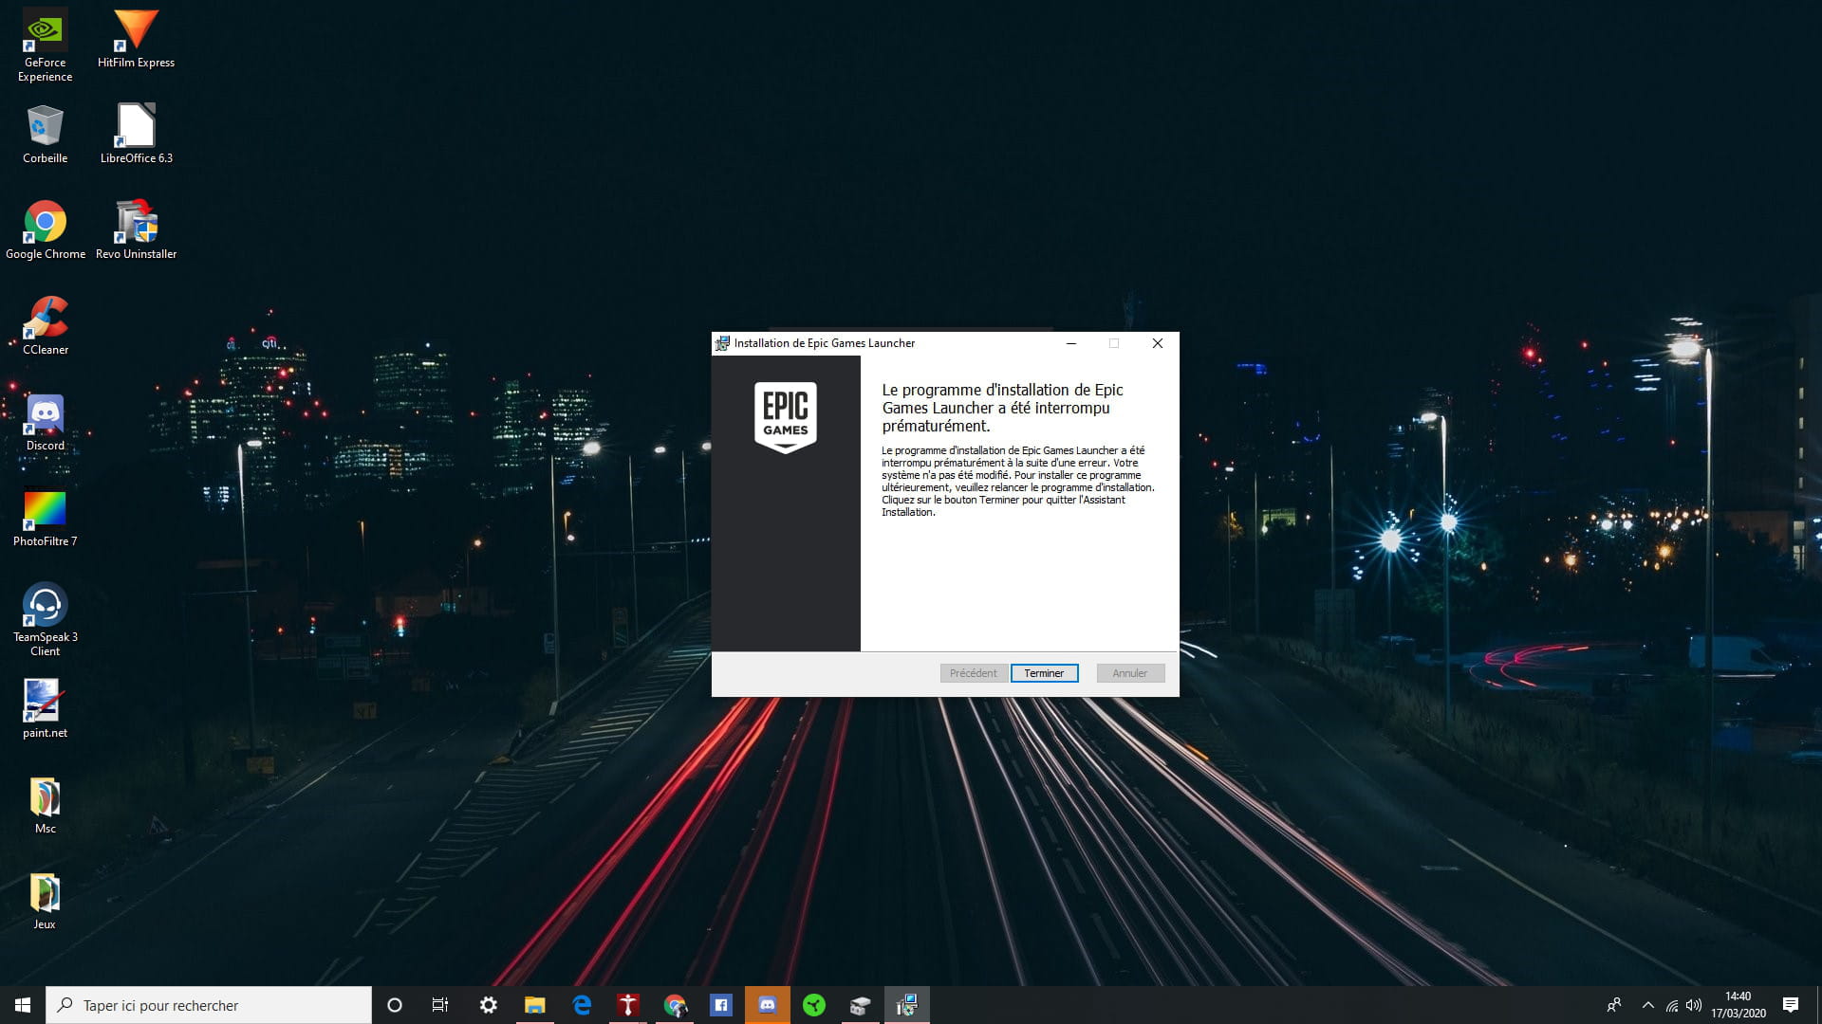
Task: Open the People icon in system tray
Action: coord(1614,1005)
